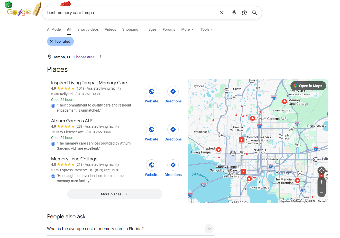Click the Tampa, FL location pin icon
Screen dimensions: 340x238
click(x=50, y=57)
